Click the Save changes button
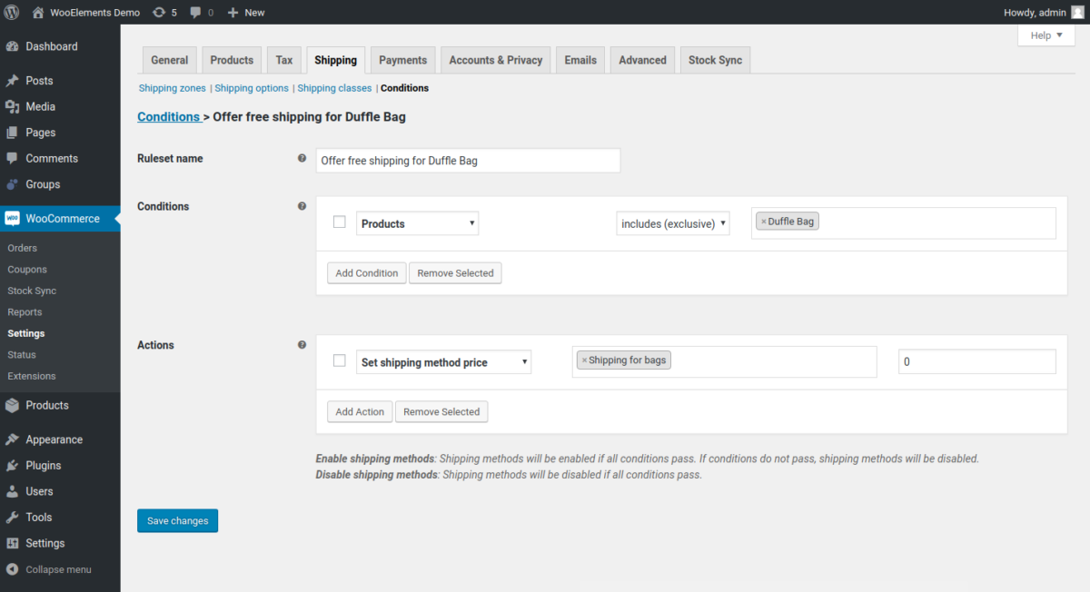This screenshot has width=1090, height=592. [177, 520]
